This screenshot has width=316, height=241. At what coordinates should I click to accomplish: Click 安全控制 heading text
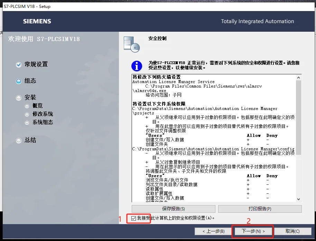tap(157, 38)
